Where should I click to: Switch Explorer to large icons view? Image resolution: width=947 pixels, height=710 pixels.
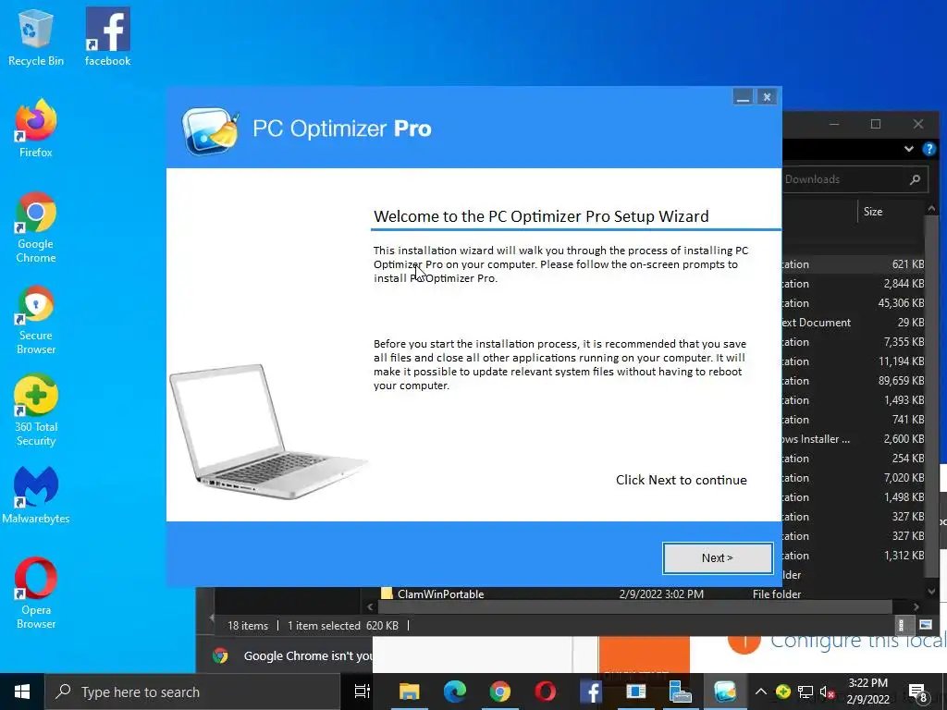pyautogui.click(x=925, y=625)
